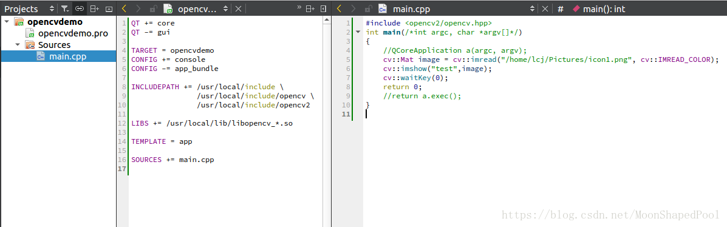Go forward in right editor history

tap(353, 9)
